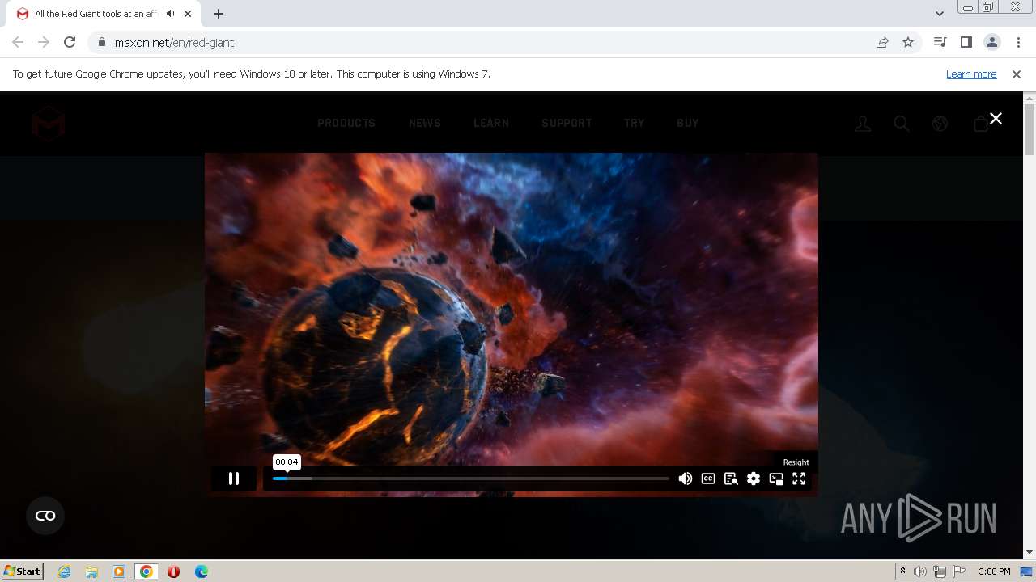Seek along the video progress bar
Image resolution: width=1036 pixels, height=582 pixels.
click(471, 479)
